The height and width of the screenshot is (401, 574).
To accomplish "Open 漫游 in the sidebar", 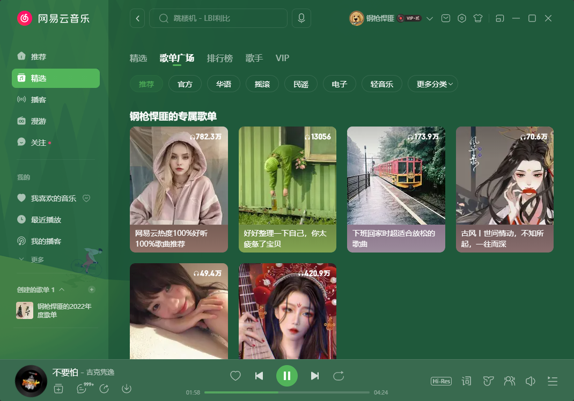I will (56, 121).
